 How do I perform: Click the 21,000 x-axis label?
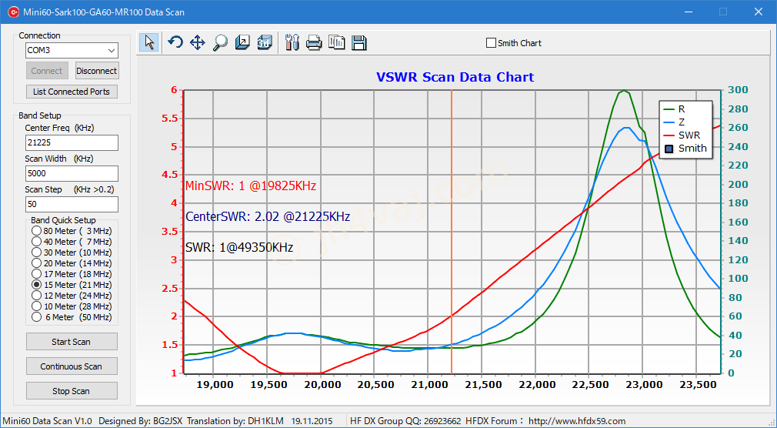pyautogui.click(x=428, y=385)
